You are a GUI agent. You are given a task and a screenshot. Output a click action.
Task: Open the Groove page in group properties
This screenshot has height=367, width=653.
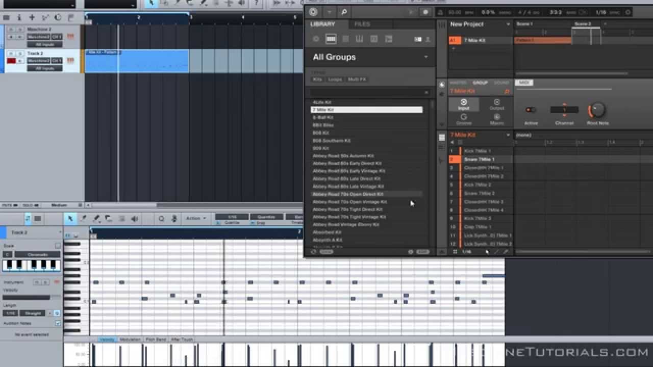coord(464,119)
